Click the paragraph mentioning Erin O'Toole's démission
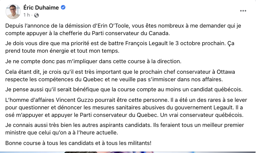The height and width of the screenshot is (153, 256). click(x=123, y=29)
